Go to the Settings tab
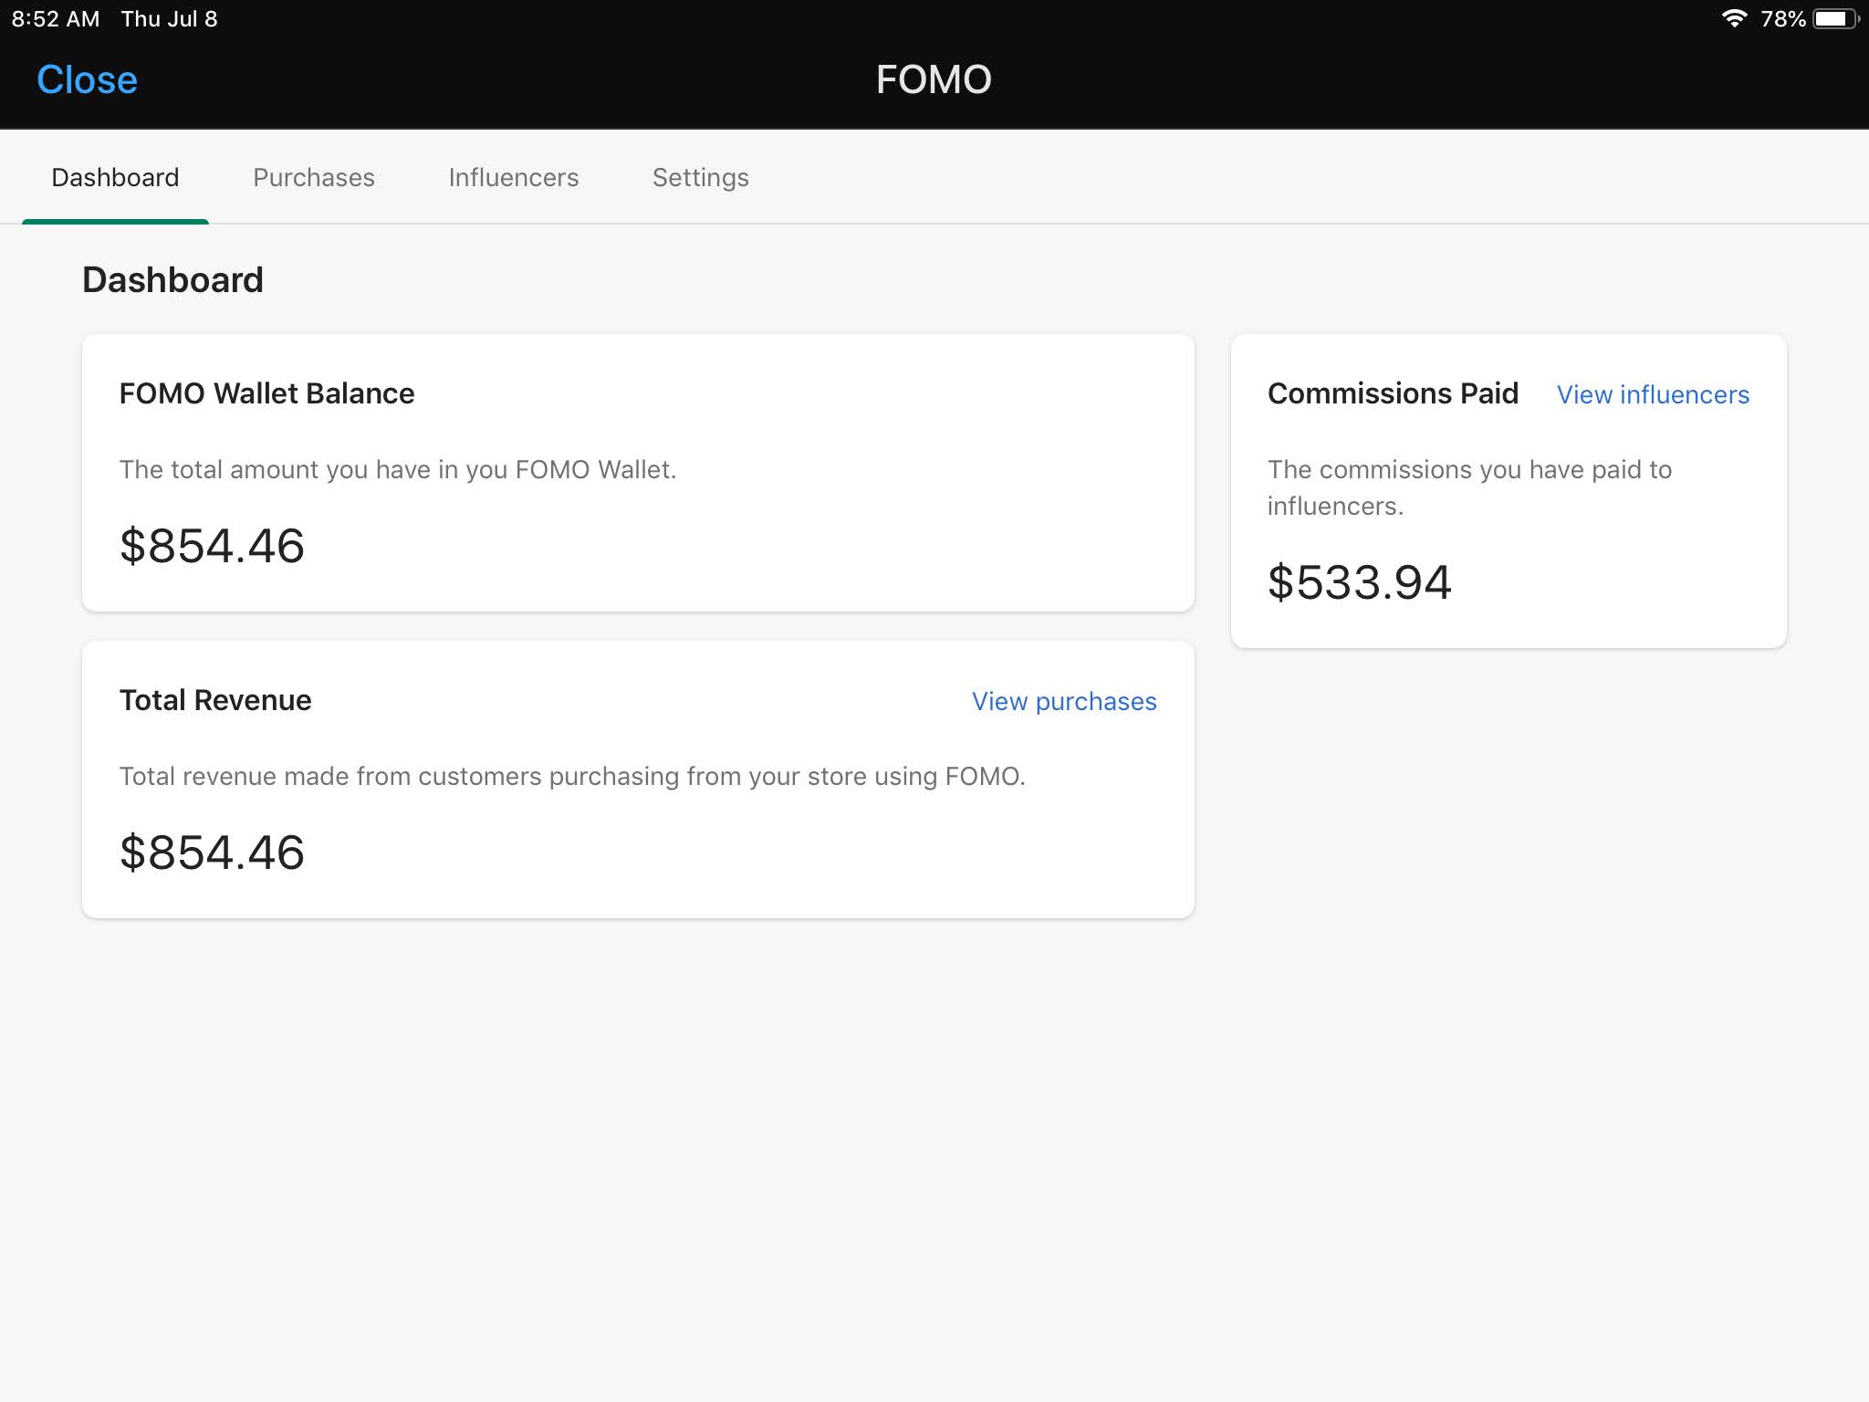The height and width of the screenshot is (1402, 1869). (700, 177)
